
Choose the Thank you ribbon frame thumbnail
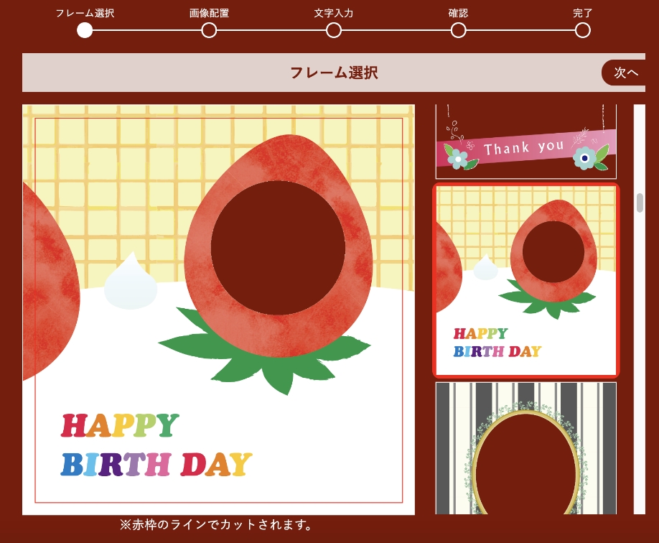pyautogui.click(x=526, y=141)
